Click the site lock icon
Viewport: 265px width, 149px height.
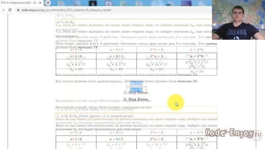point(18,10)
